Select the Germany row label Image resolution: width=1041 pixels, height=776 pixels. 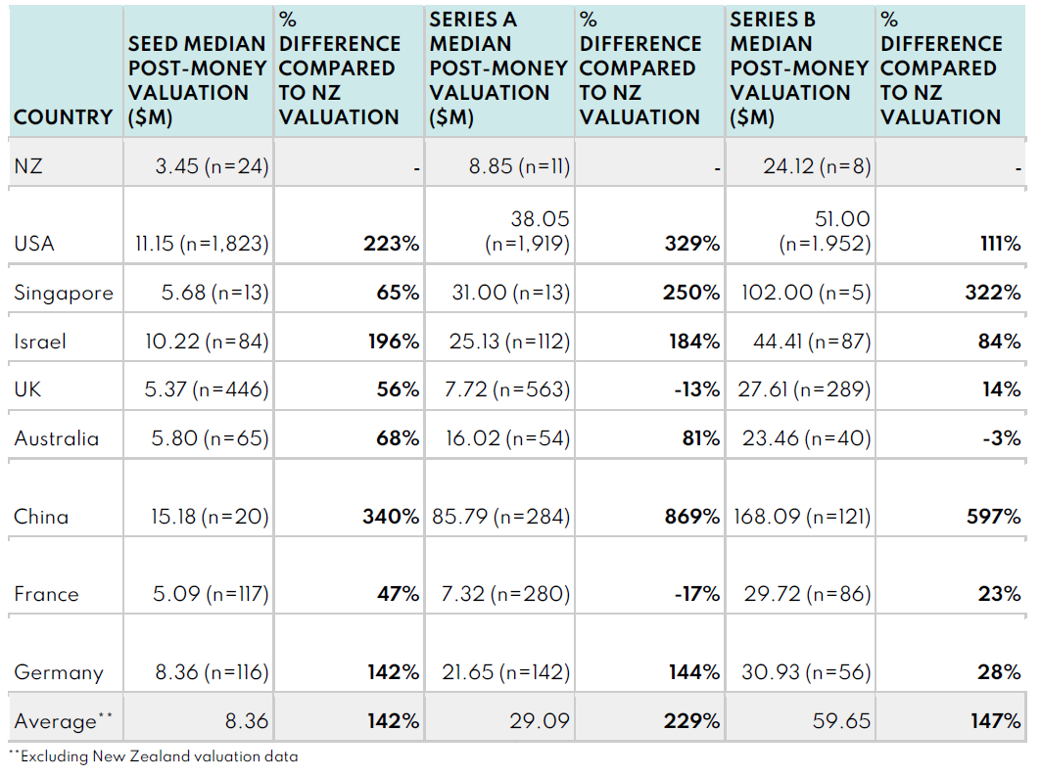click(58, 672)
